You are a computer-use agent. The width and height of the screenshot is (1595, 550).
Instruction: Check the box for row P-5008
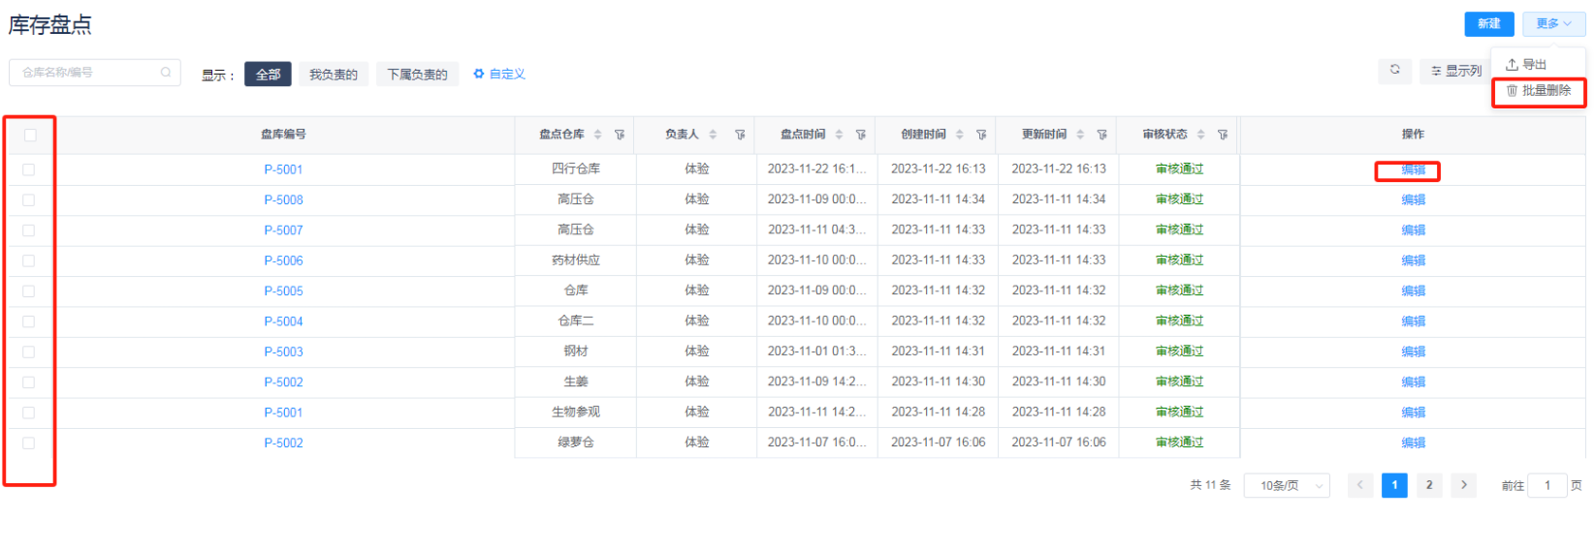[29, 199]
